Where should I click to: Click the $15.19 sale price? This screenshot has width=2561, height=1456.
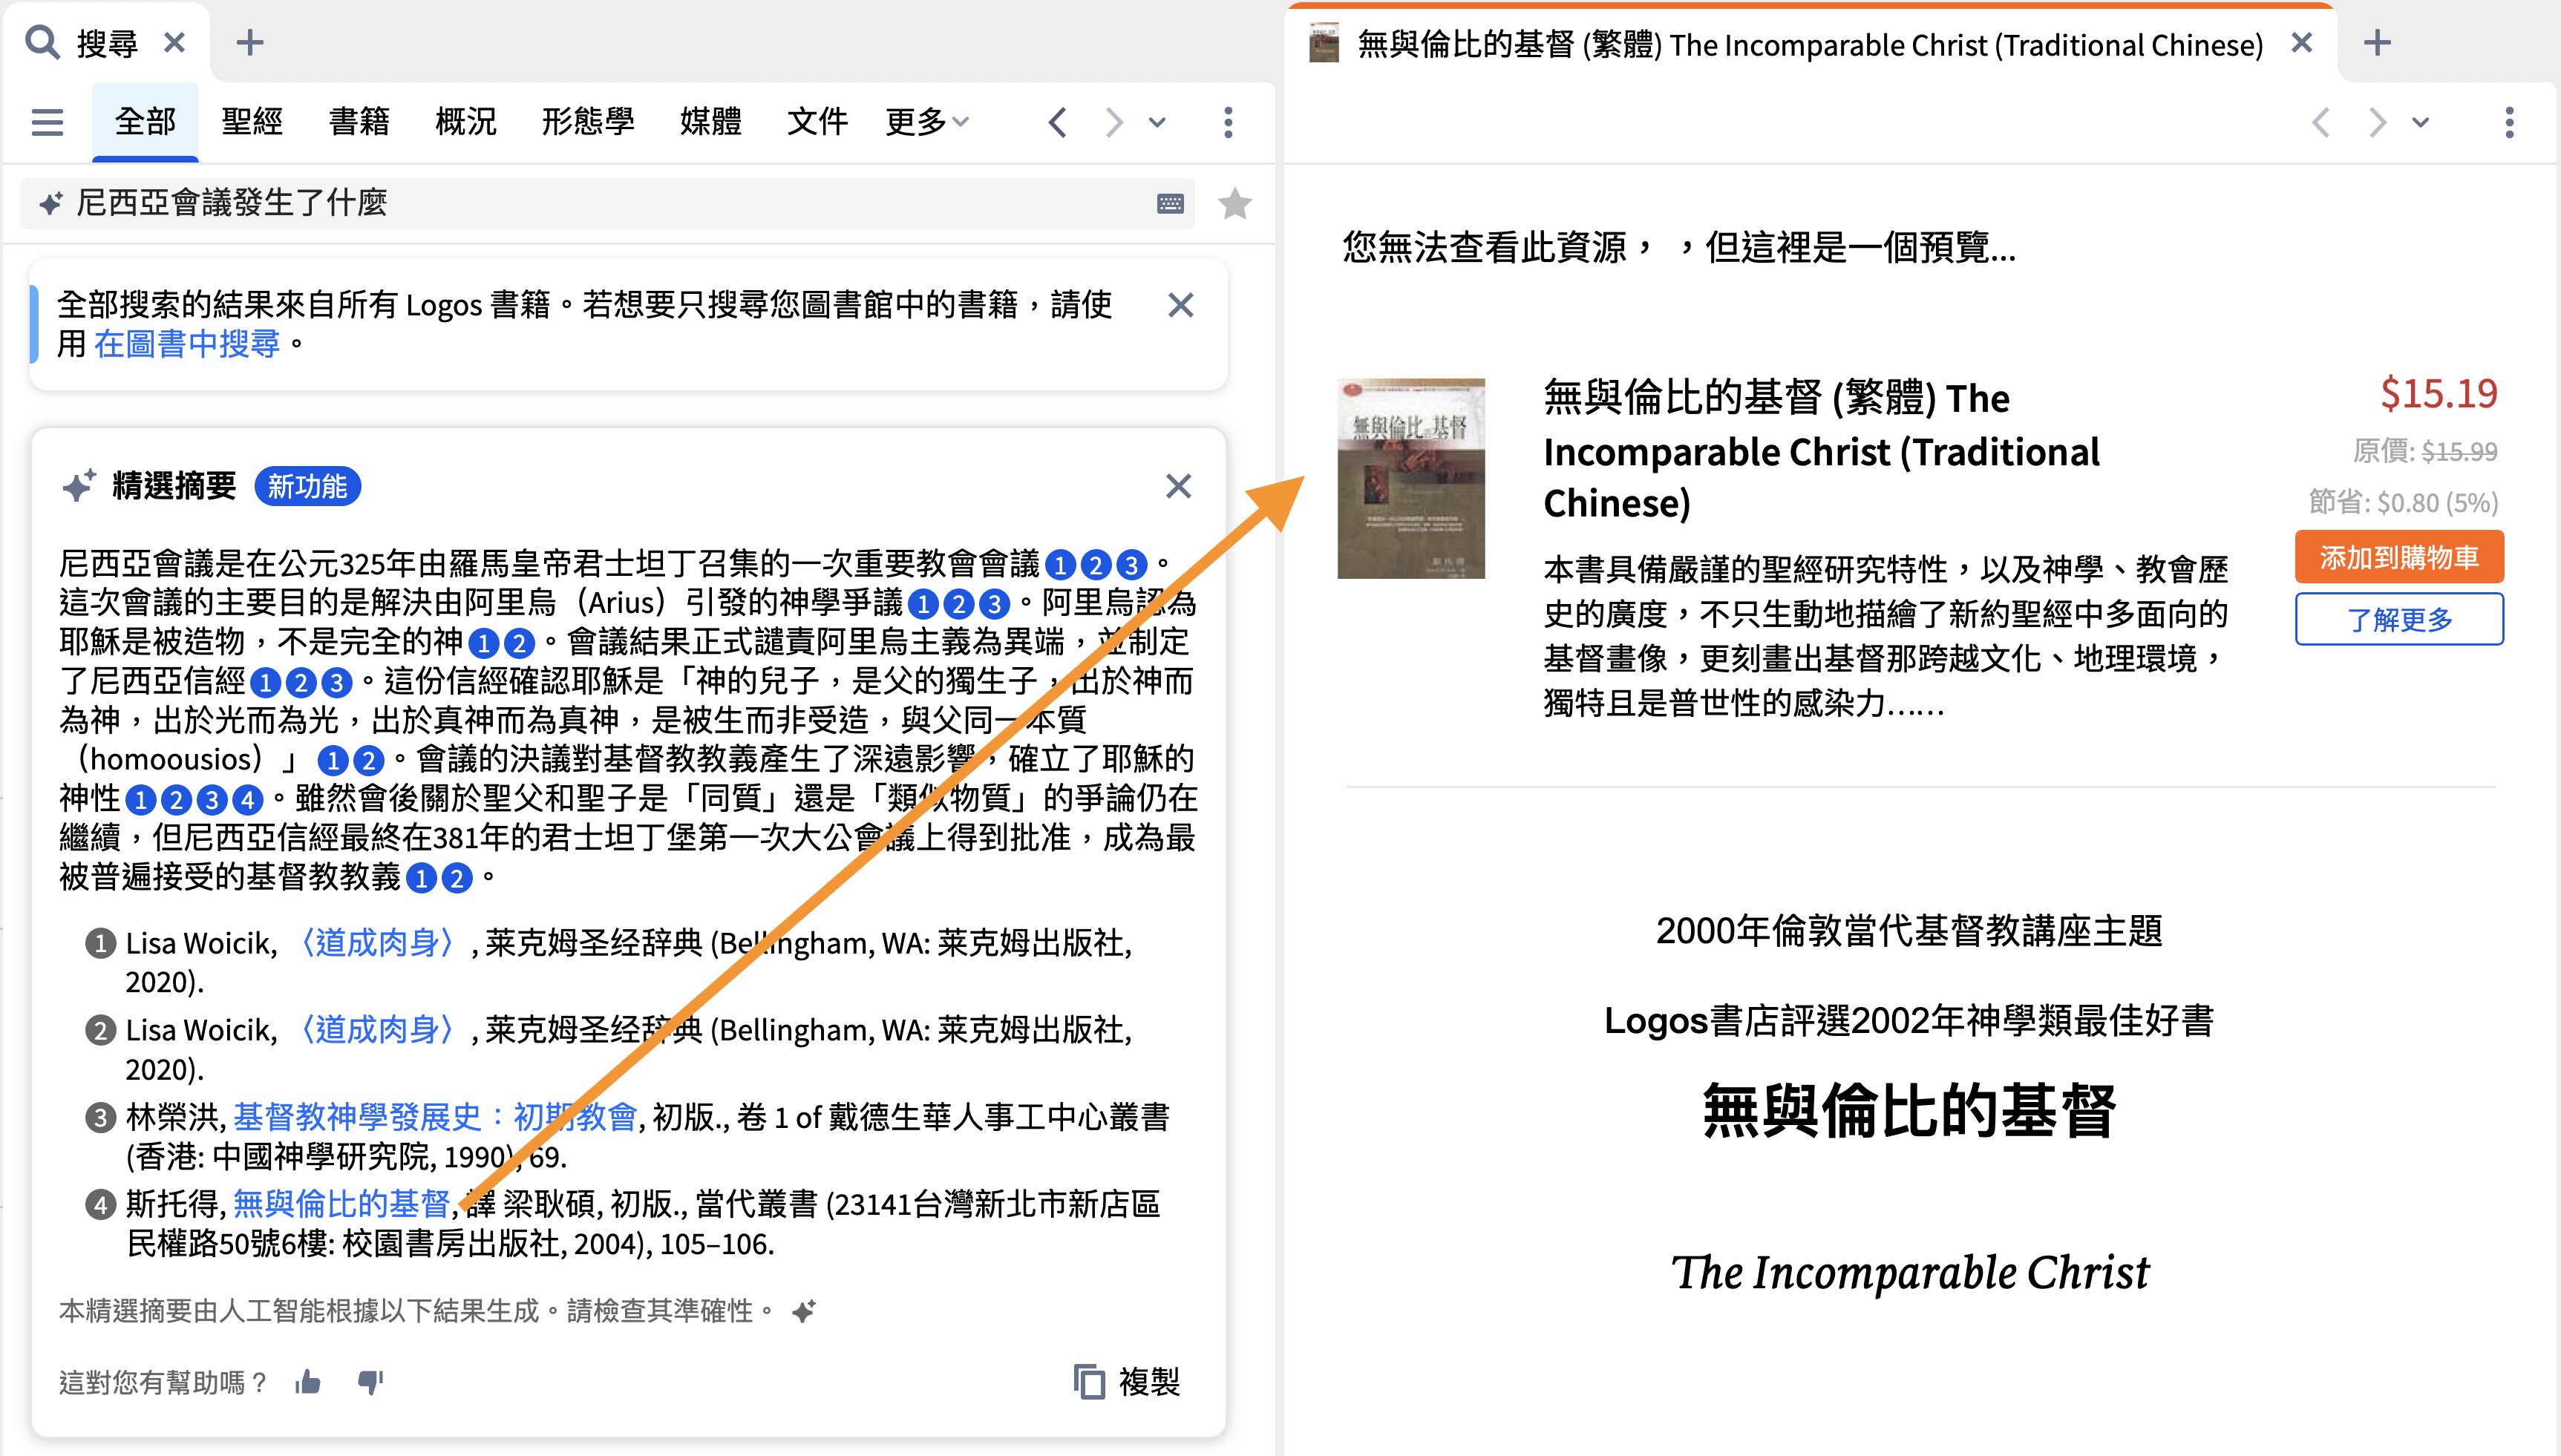(2438, 394)
